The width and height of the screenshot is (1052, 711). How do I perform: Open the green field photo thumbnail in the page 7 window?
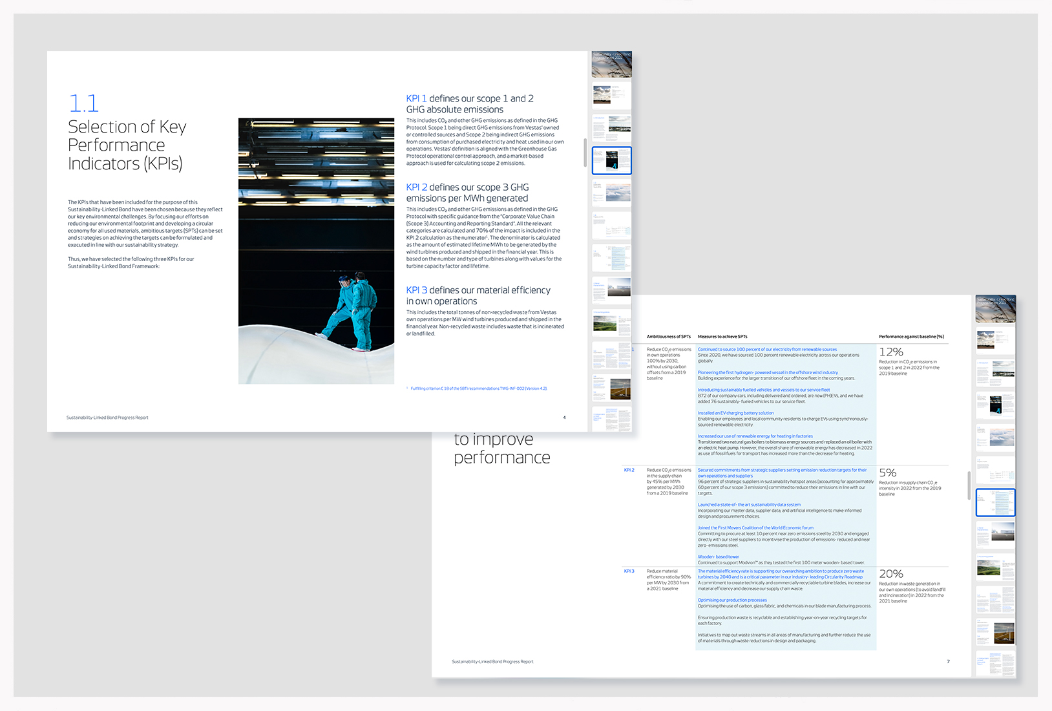996,567
